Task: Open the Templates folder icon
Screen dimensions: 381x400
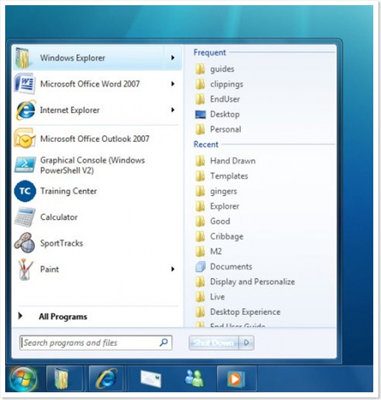Action: (200, 176)
